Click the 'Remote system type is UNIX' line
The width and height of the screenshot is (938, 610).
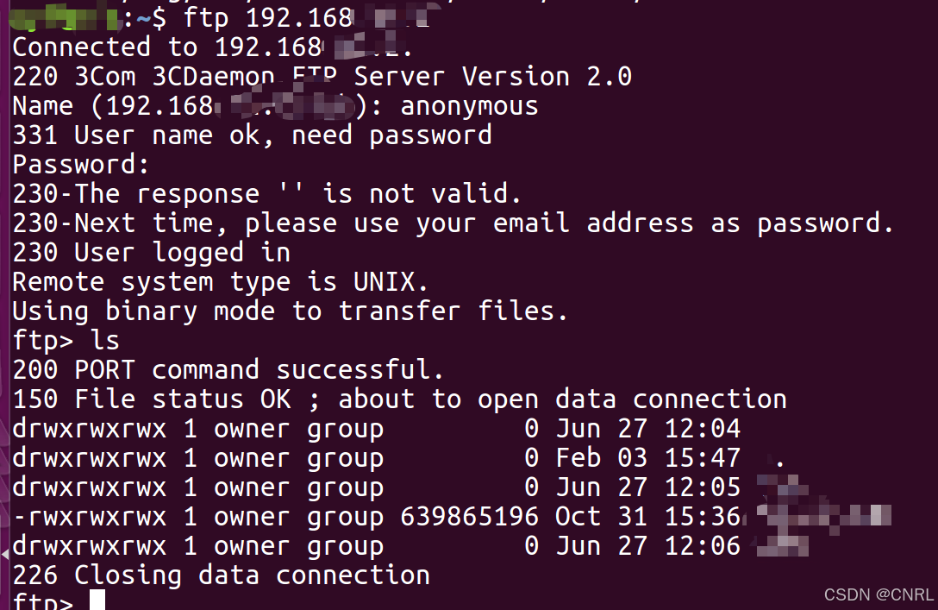(x=220, y=282)
